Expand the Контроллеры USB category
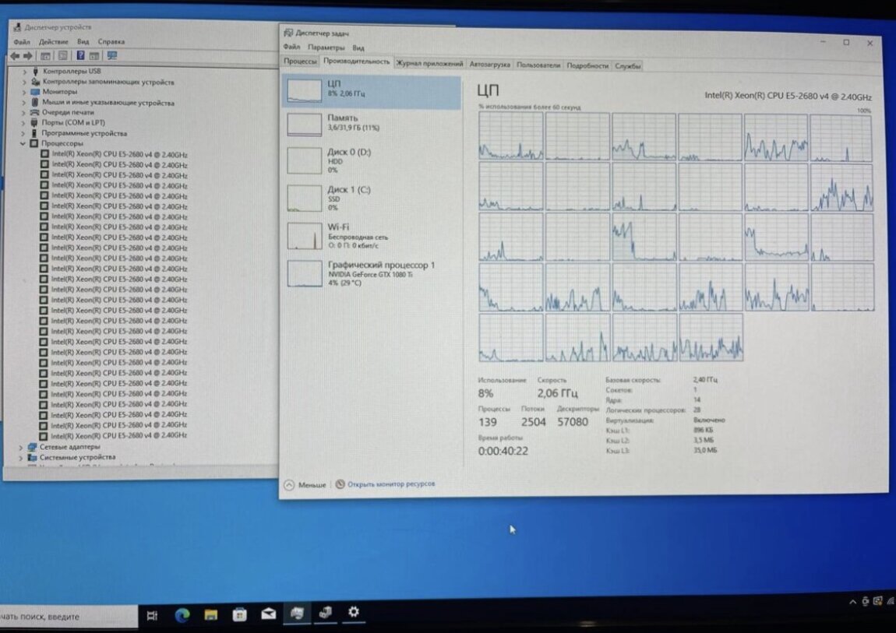 coord(24,72)
